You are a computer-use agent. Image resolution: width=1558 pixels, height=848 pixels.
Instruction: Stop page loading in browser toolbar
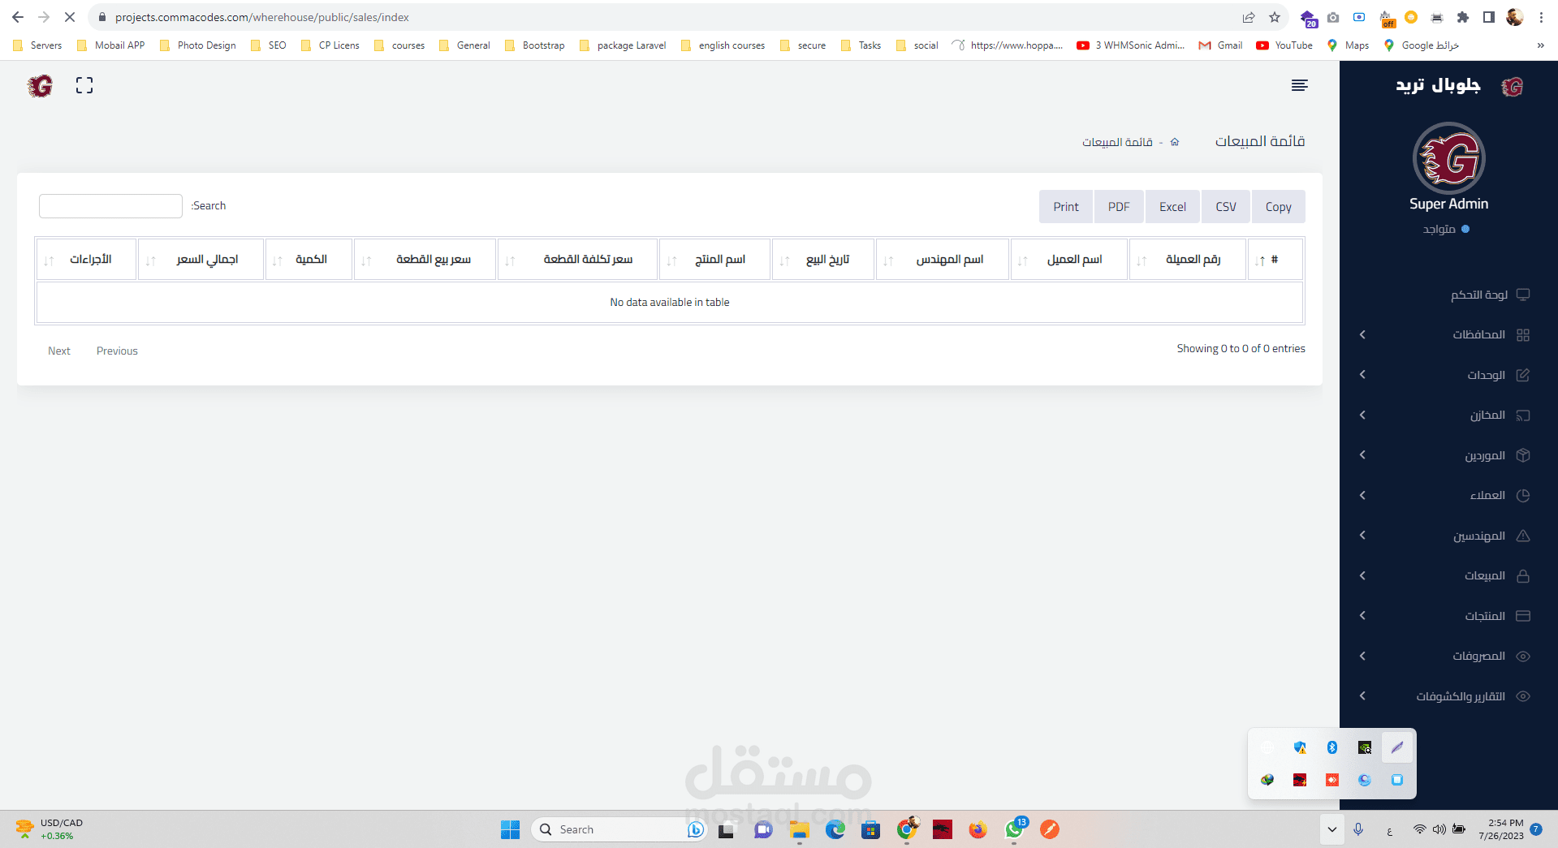[x=70, y=17]
